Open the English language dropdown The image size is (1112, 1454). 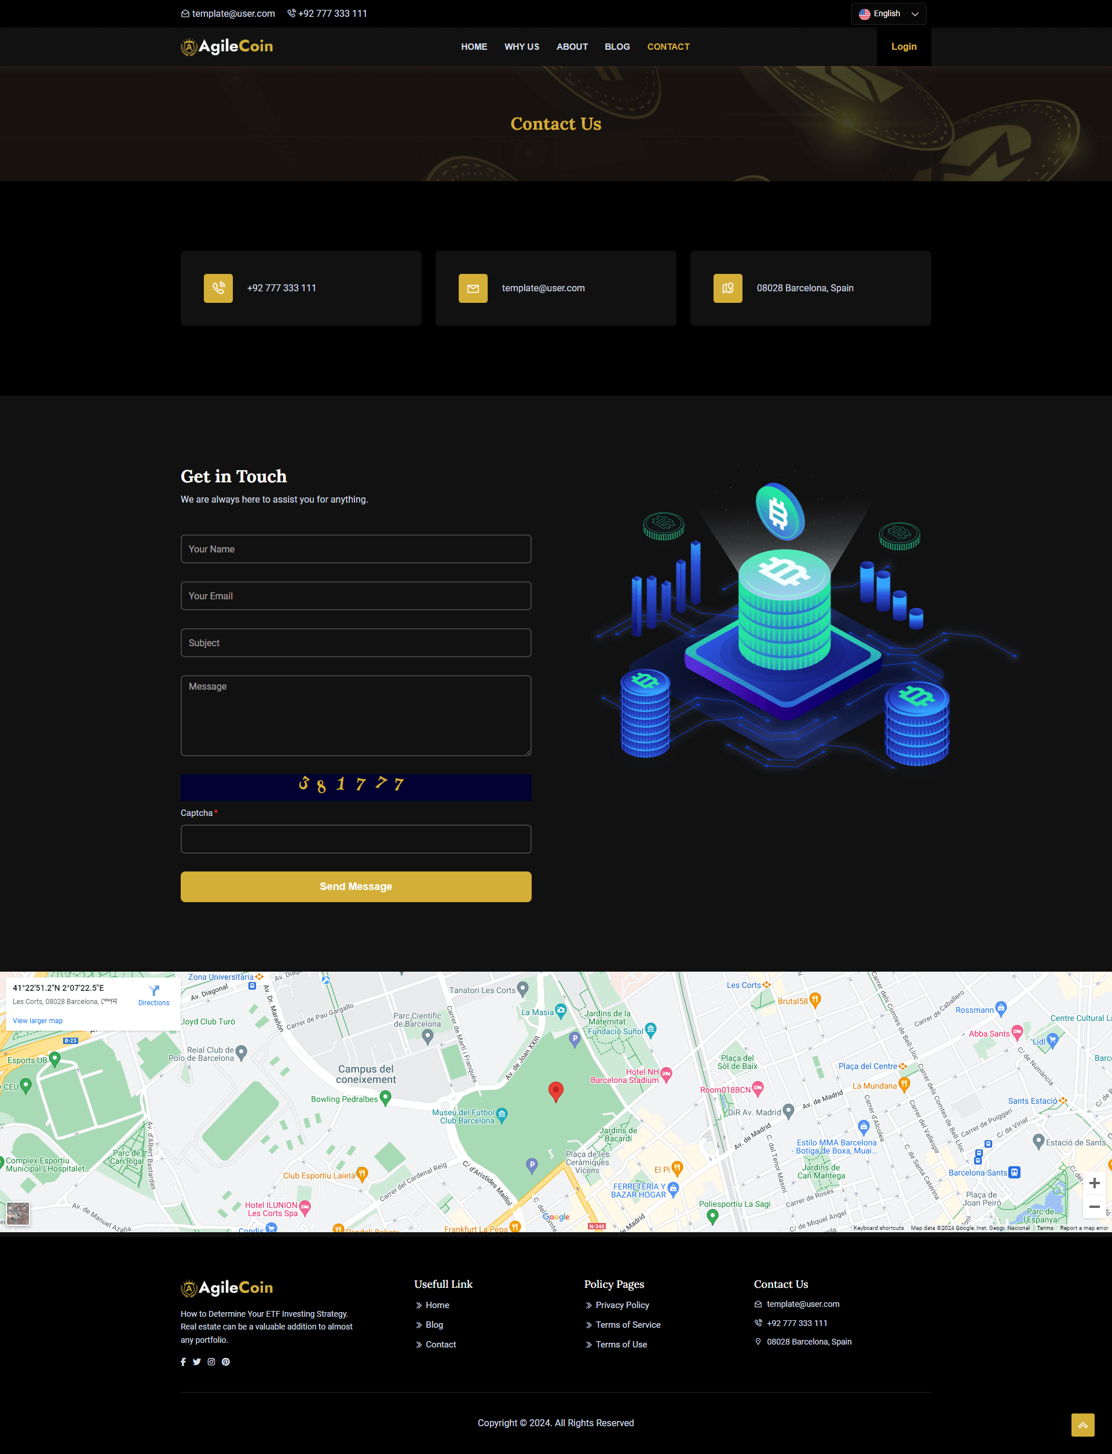[x=888, y=14]
